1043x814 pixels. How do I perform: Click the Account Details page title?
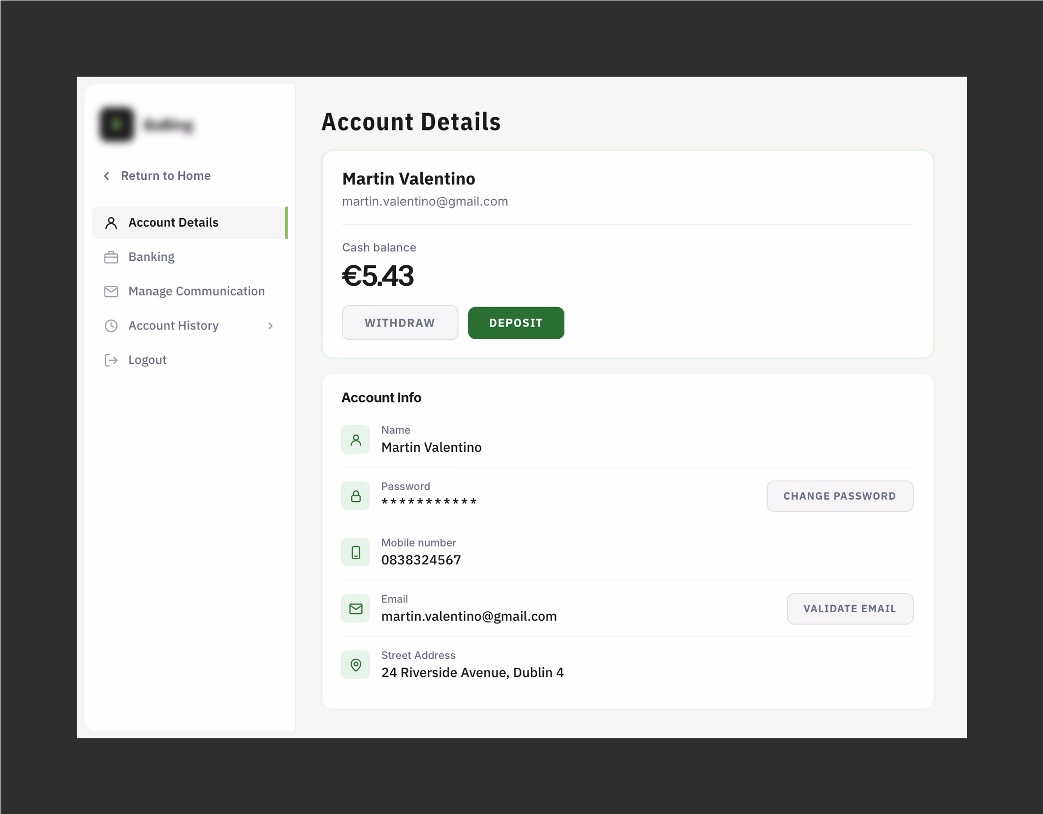pos(411,122)
